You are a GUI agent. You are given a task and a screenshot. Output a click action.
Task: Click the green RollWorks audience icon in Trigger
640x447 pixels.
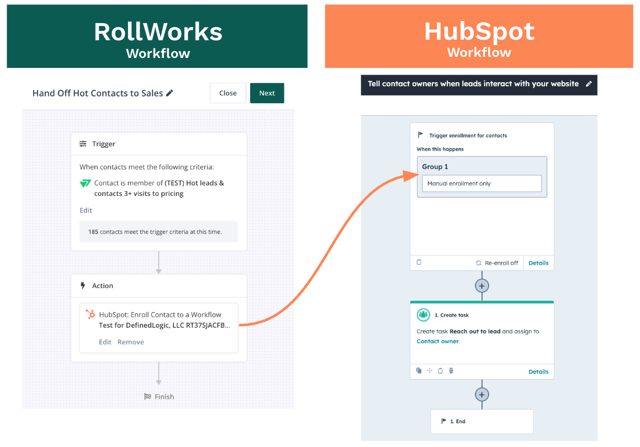(85, 183)
